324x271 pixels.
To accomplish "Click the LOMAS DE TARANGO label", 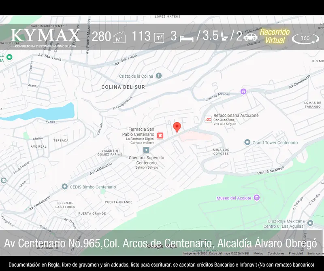I will (x=312, y=105).
